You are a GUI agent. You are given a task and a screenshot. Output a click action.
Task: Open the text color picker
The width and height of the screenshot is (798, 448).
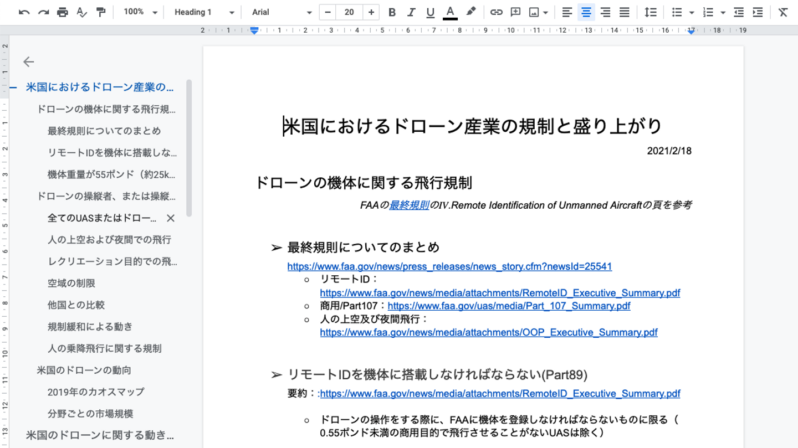pos(450,12)
